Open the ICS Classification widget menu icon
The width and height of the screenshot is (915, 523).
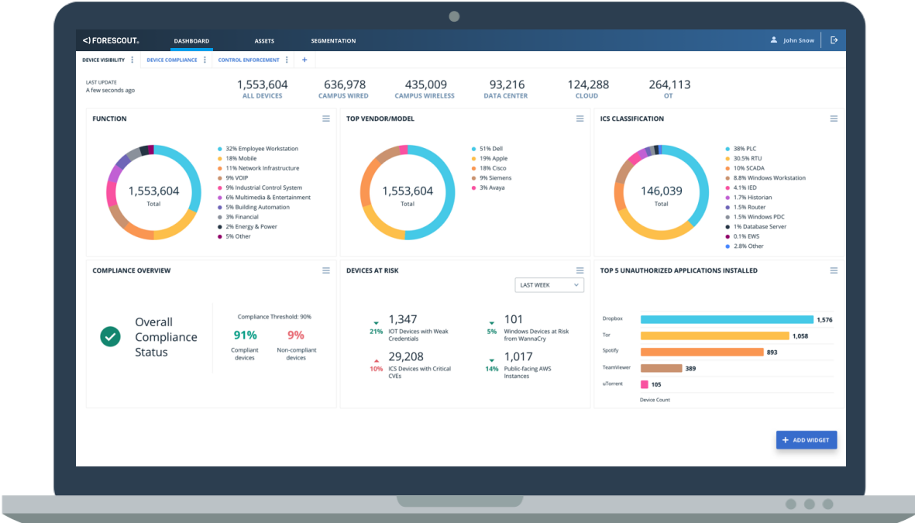pyautogui.click(x=834, y=119)
